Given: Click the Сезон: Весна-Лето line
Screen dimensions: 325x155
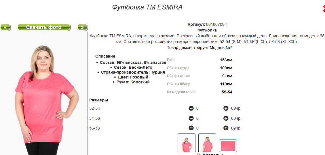Looking at the screenshot, I should tap(133, 68).
